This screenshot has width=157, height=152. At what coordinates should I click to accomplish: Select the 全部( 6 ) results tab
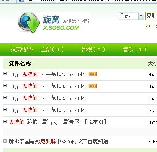[52, 49]
